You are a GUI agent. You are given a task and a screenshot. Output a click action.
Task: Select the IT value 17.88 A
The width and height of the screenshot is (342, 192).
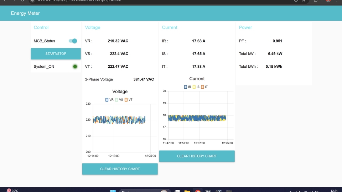tap(199, 67)
